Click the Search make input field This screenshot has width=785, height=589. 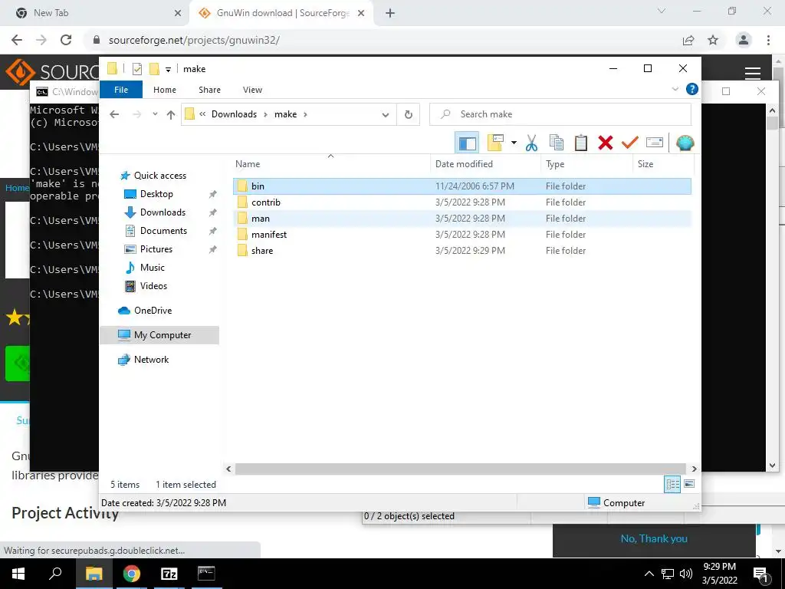tap(560, 114)
